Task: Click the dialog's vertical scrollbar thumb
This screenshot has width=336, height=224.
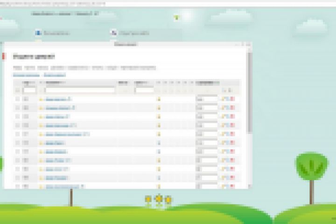Action: [x=249, y=92]
